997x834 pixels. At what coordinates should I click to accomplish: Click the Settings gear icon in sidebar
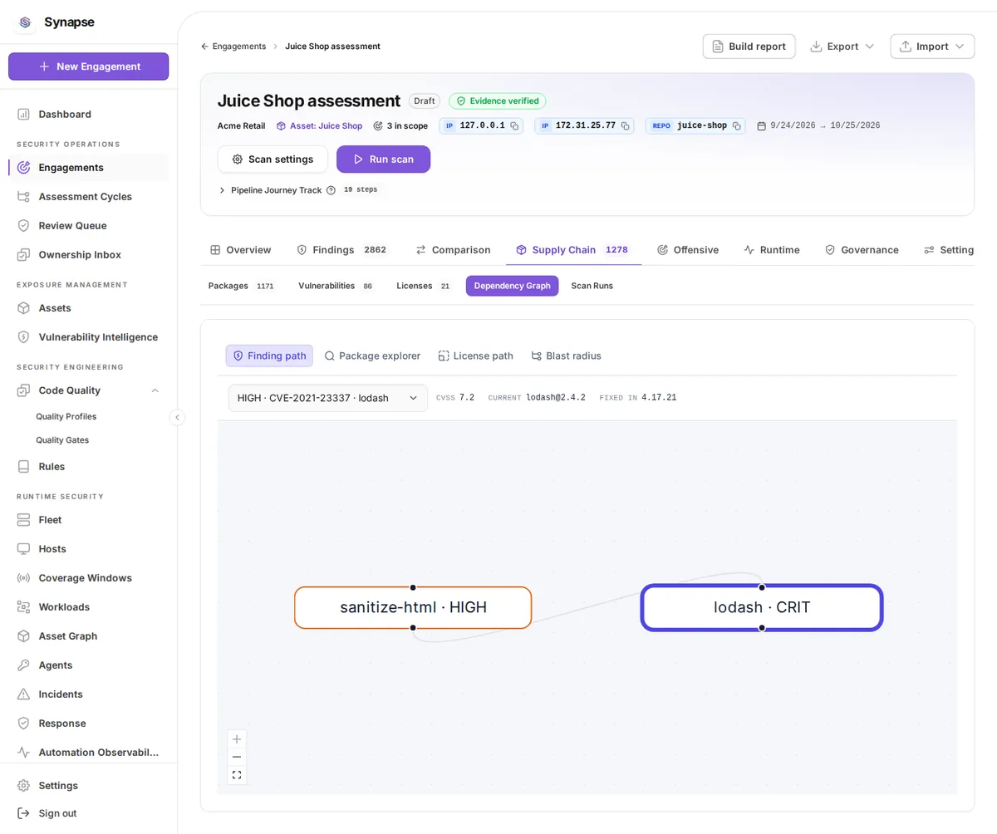pyautogui.click(x=23, y=785)
